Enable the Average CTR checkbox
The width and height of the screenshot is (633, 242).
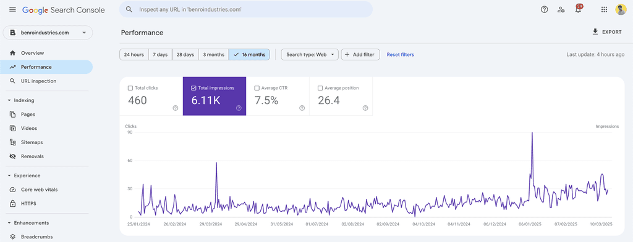tap(257, 88)
